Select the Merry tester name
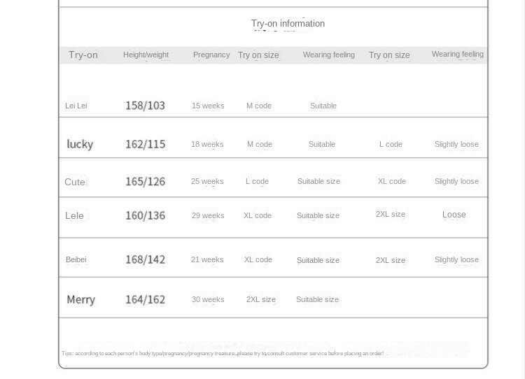Viewport: 525px width, 379px height. (x=80, y=299)
